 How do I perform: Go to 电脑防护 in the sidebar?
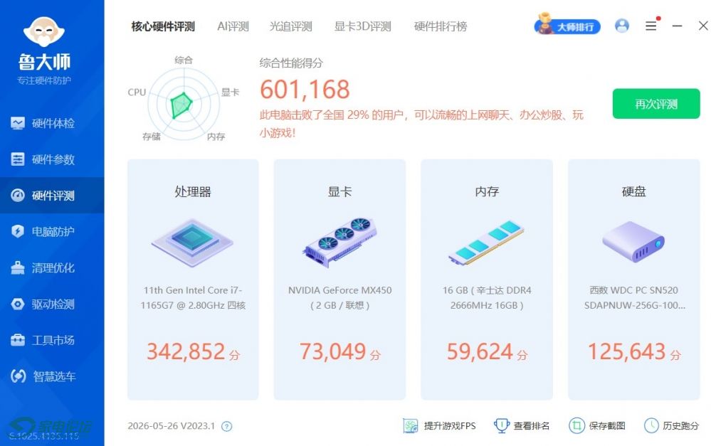52,232
